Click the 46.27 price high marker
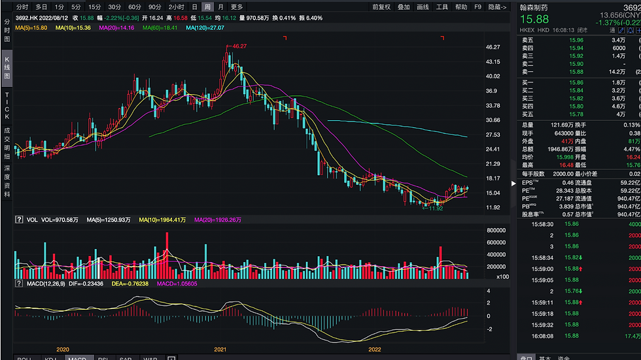The height and width of the screenshot is (360, 641). [239, 46]
